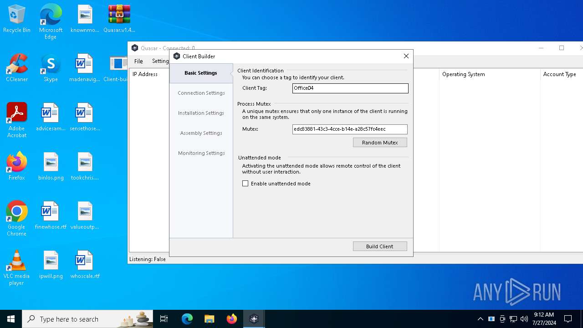Viewport: 583px width, 328px height.
Task: Switch to Connection Settings tab
Action: 201,93
